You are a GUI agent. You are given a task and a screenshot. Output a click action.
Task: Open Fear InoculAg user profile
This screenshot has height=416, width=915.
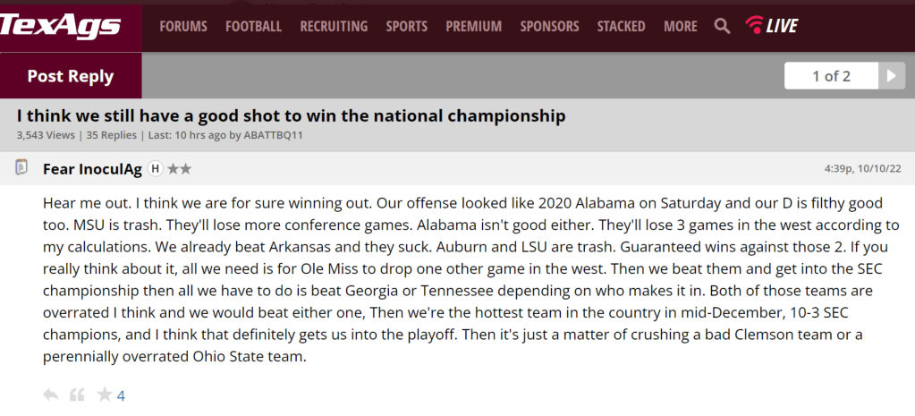click(x=92, y=168)
